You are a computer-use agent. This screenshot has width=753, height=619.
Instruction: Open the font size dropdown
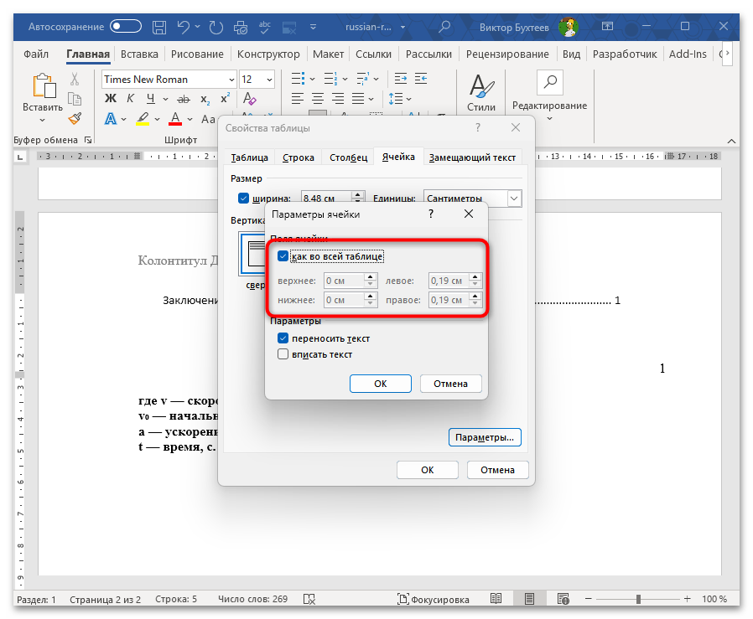pyautogui.click(x=269, y=80)
